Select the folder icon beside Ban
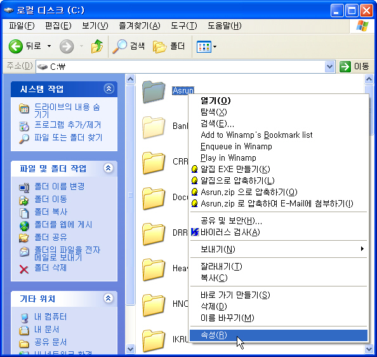This screenshot has width=377, height=357. 154,128
